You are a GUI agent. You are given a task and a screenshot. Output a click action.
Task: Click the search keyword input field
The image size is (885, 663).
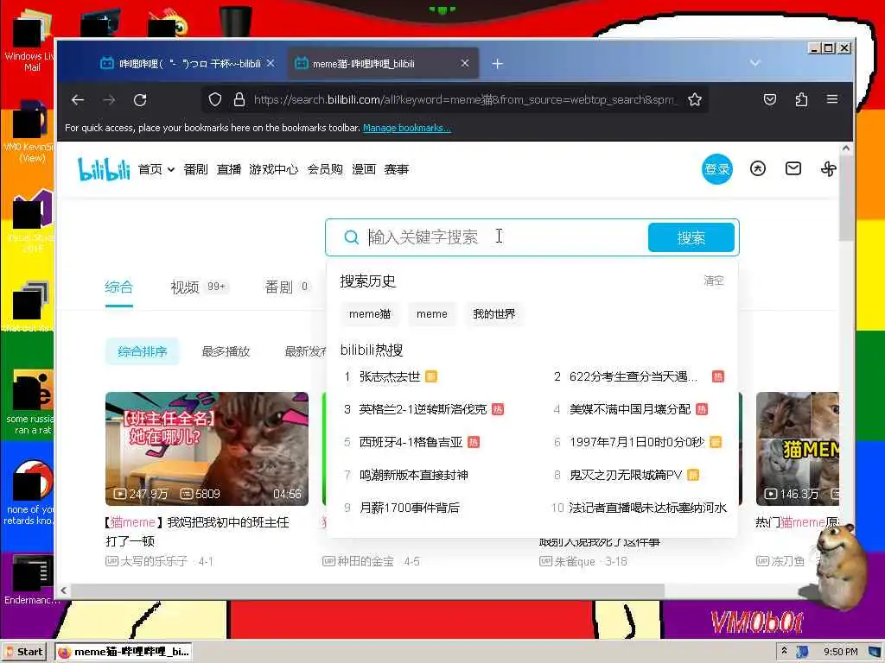click(505, 237)
